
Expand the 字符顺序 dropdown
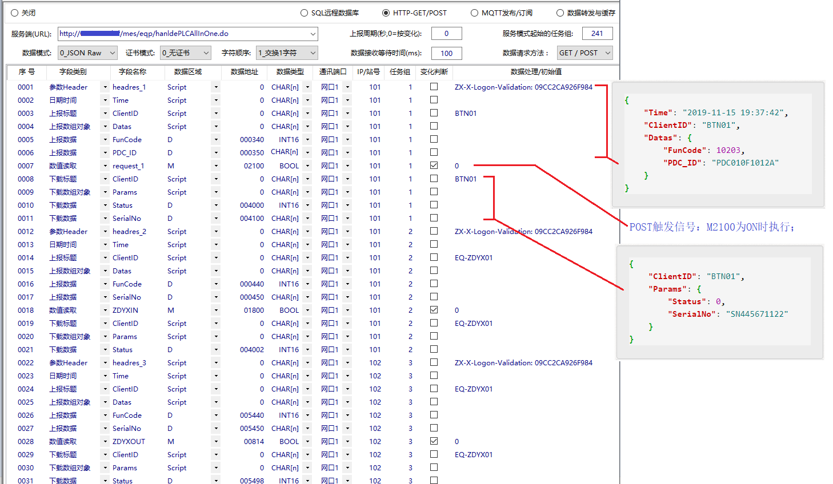tap(313, 53)
